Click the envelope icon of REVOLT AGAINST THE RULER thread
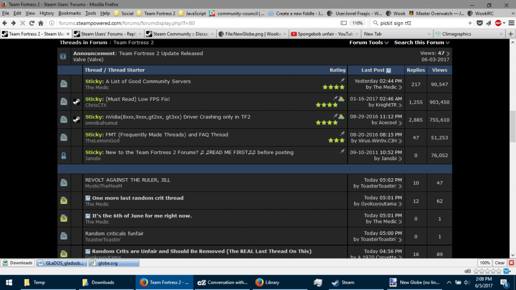The height and width of the screenshot is (290, 516). [63, 183]
